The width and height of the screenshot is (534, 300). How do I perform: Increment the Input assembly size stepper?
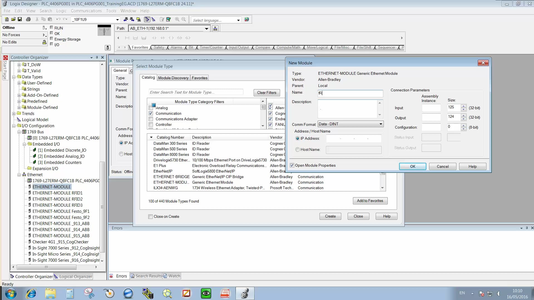[x=463, y=106]
